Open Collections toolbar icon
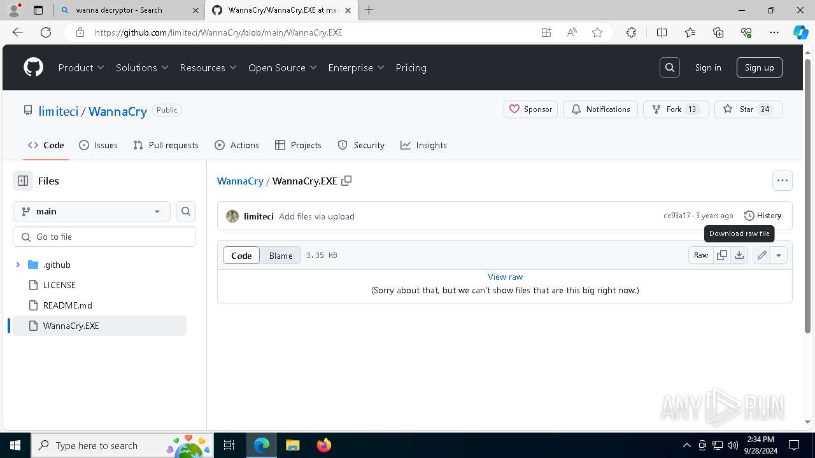Screen dimensions: 815x458 pos(718,32)
